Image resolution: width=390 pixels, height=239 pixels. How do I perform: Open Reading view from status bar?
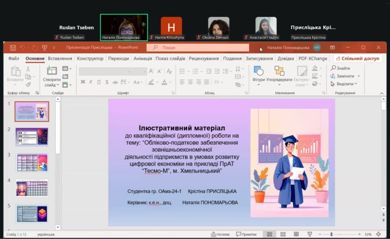pos(296,234)
